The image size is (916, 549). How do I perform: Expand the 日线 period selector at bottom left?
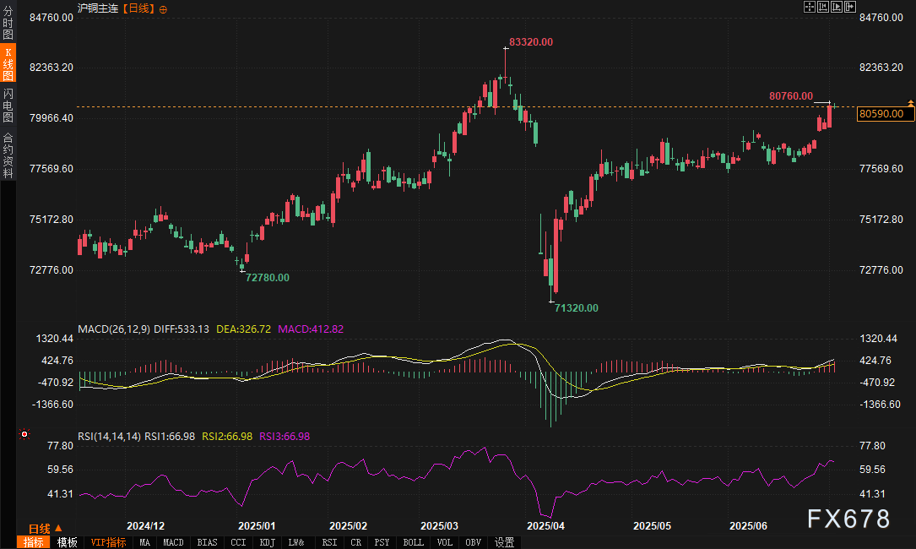tap(46, 528)
